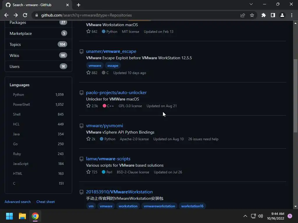Image resolution: width=298 pixels, height=223 pixels.
Task: Close the Search vmware GitHub tab
Action: pyautogui.click(x=68, y=5)
